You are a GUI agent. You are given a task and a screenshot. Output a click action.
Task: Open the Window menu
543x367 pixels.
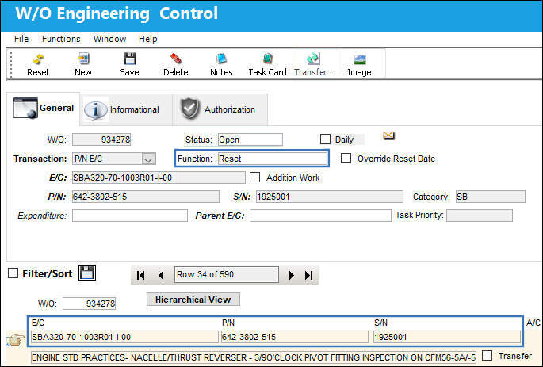tap(109, 39)
